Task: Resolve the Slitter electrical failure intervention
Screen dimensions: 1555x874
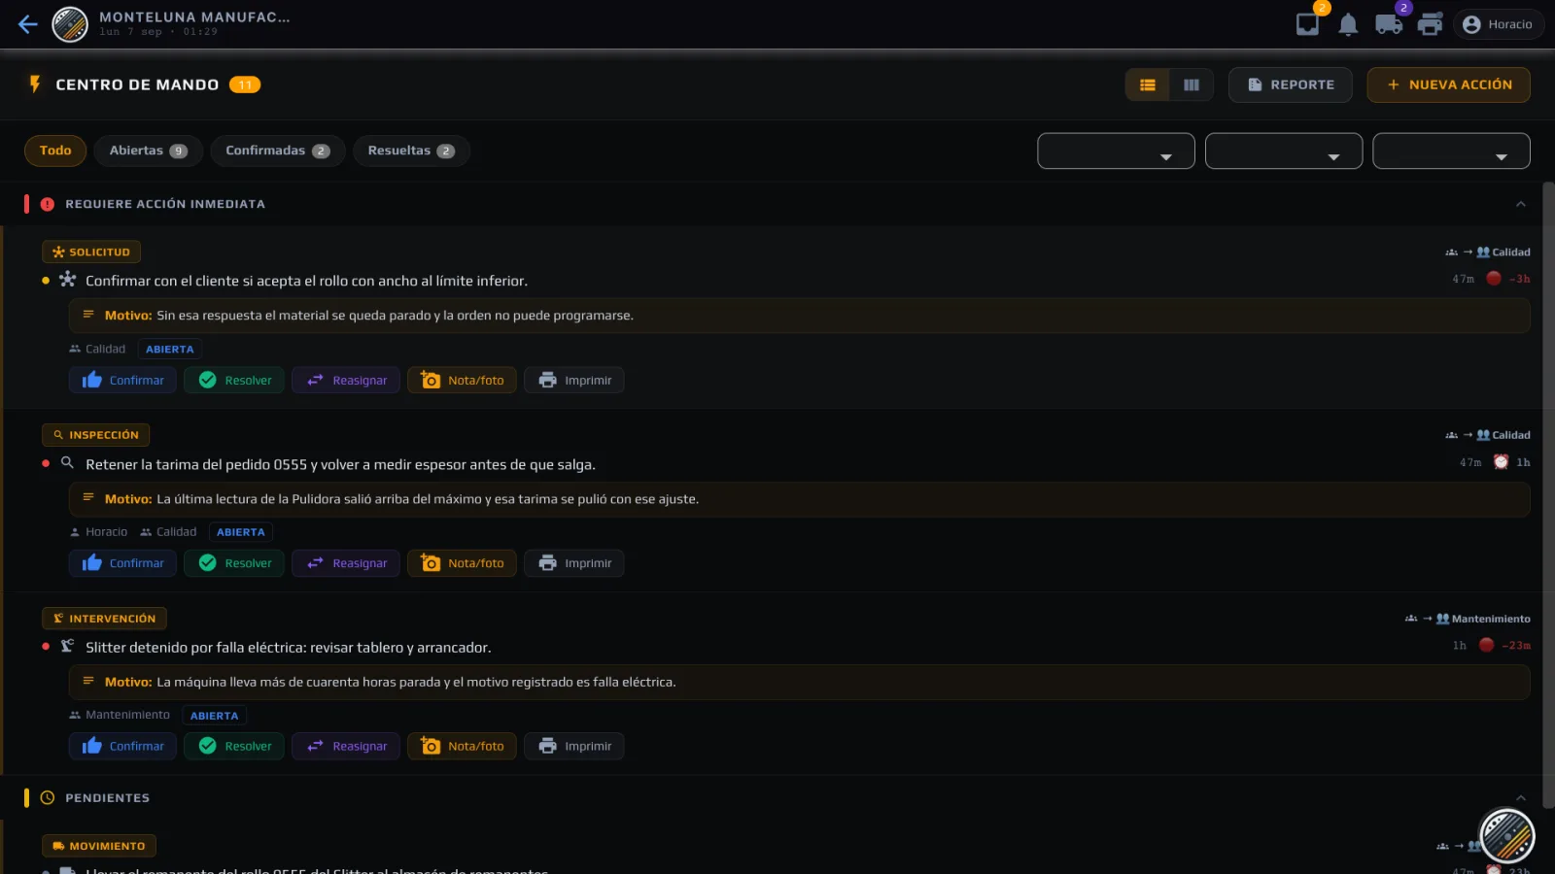Action: click(234, 746)
